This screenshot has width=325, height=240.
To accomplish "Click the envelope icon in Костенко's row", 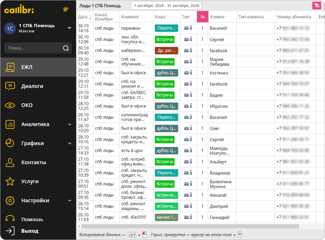I will 187,73.
